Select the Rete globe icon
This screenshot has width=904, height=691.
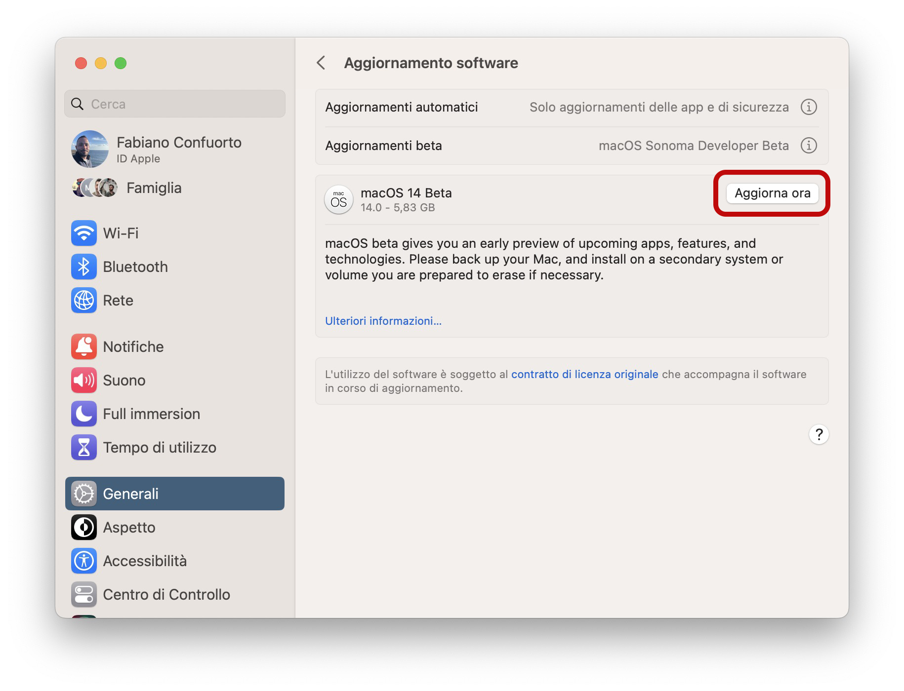tap(84, 300)
